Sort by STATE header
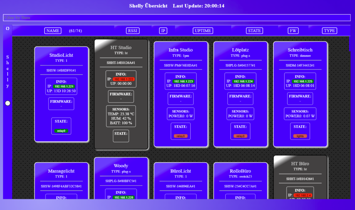355x210 pixels. point(254,31)
